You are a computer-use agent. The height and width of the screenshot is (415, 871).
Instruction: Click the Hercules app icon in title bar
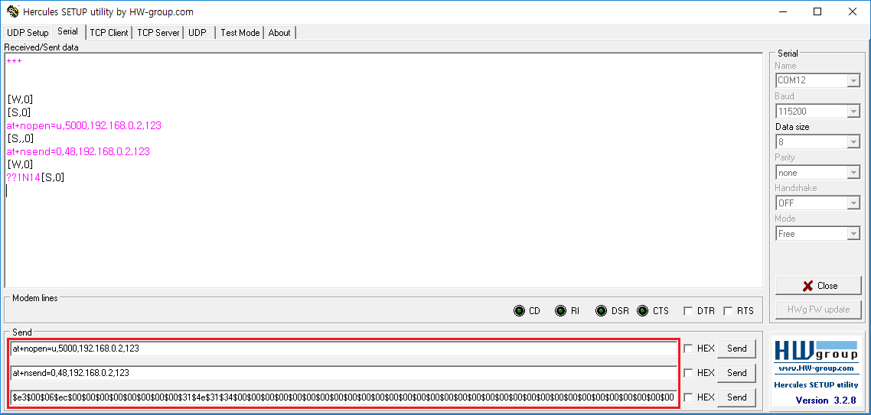tap(11, 11)
